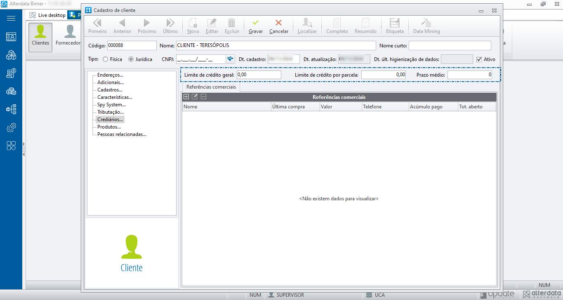Sort by the Tot. aberto column
Screen dimensions: 563x300
pyautogui.click(x=476, y=107)
